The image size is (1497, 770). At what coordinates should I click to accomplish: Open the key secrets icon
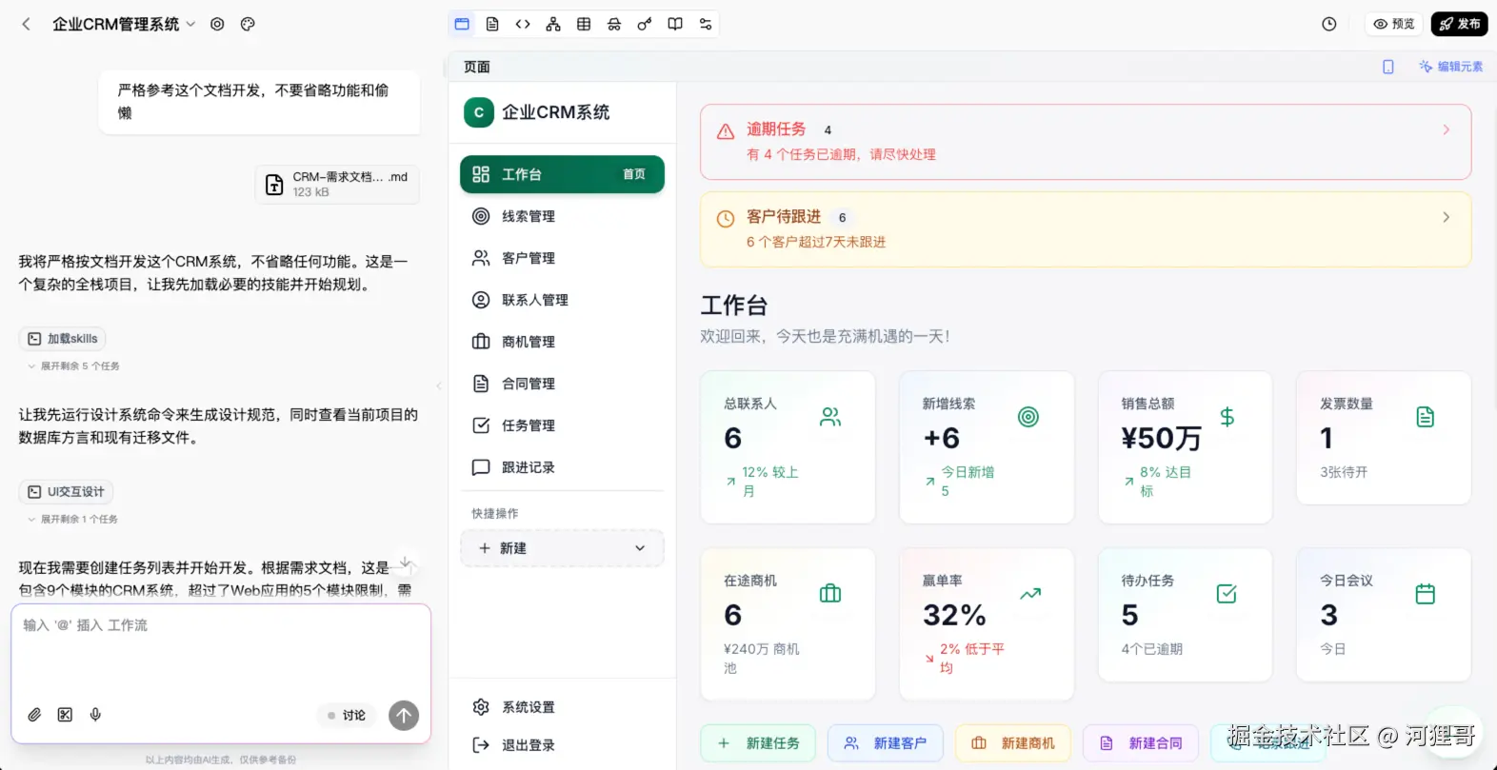point(645,24)
